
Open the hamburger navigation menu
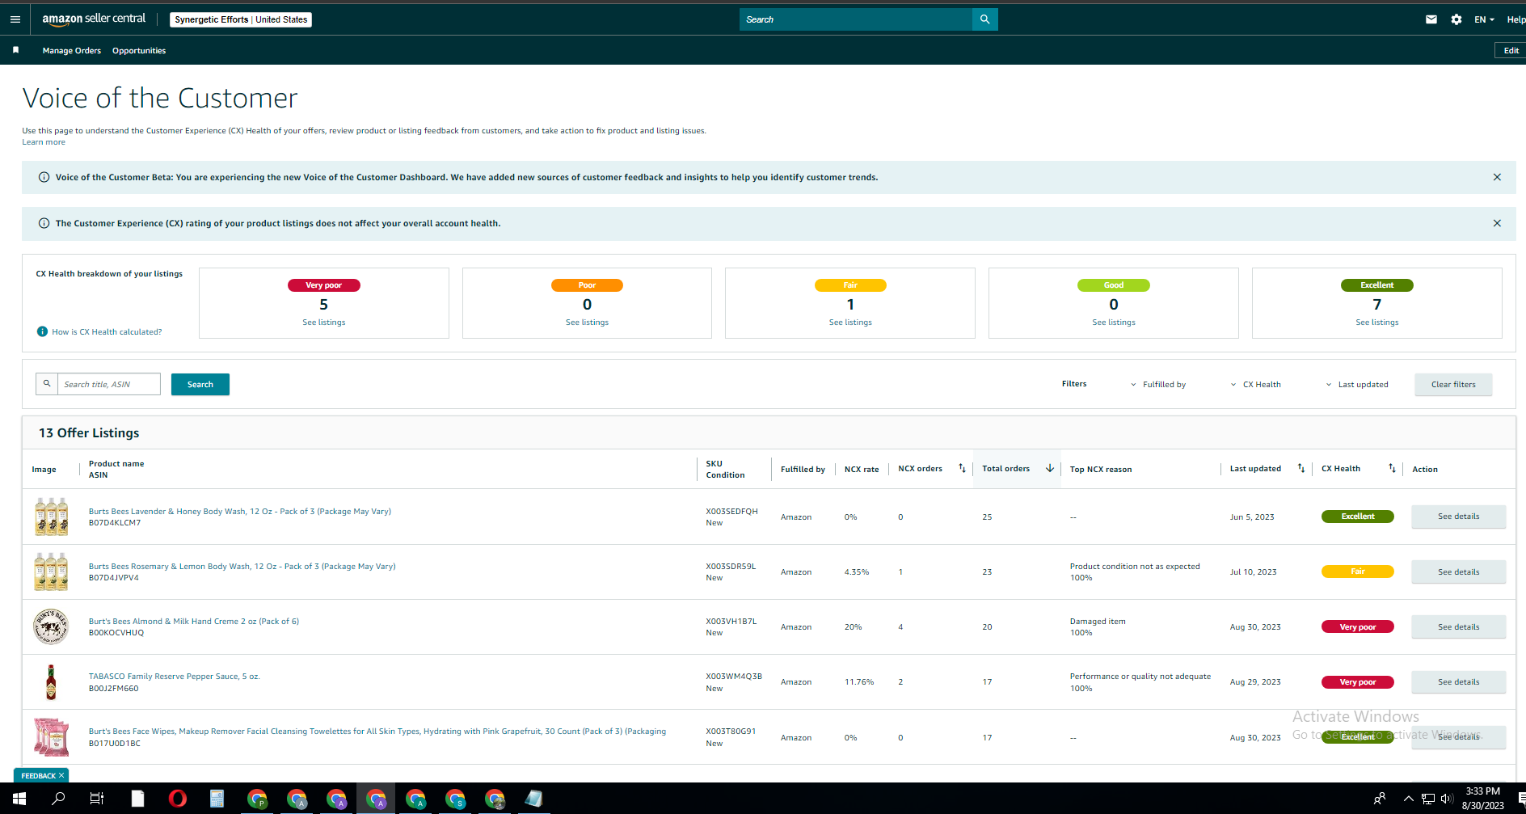pyautogui.click(x=15, y=19)
